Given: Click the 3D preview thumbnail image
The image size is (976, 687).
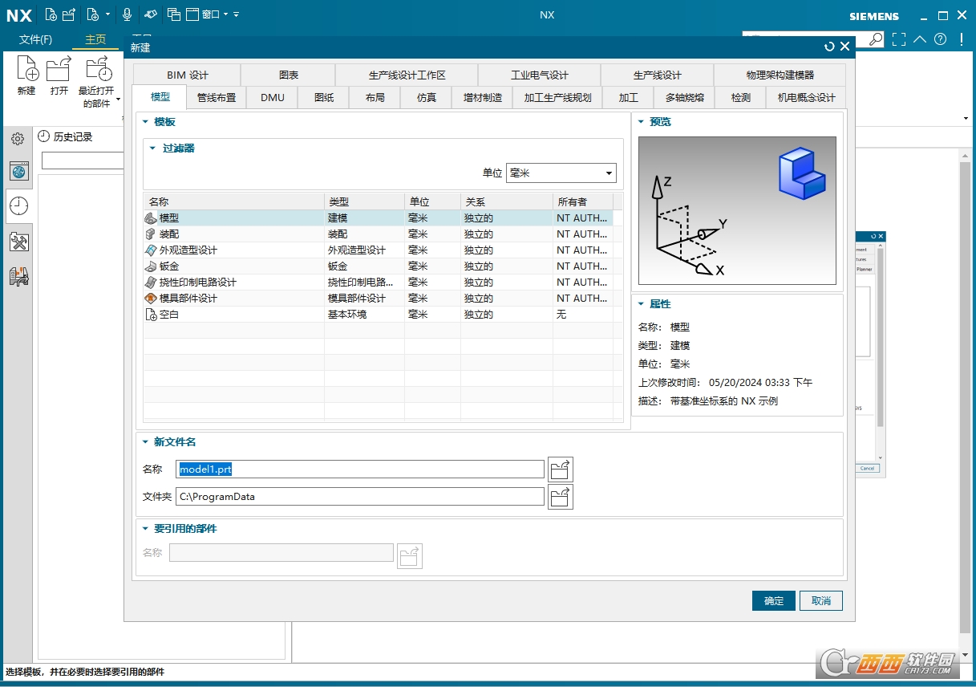Looking at the screenshot, I should click(737, 210).
